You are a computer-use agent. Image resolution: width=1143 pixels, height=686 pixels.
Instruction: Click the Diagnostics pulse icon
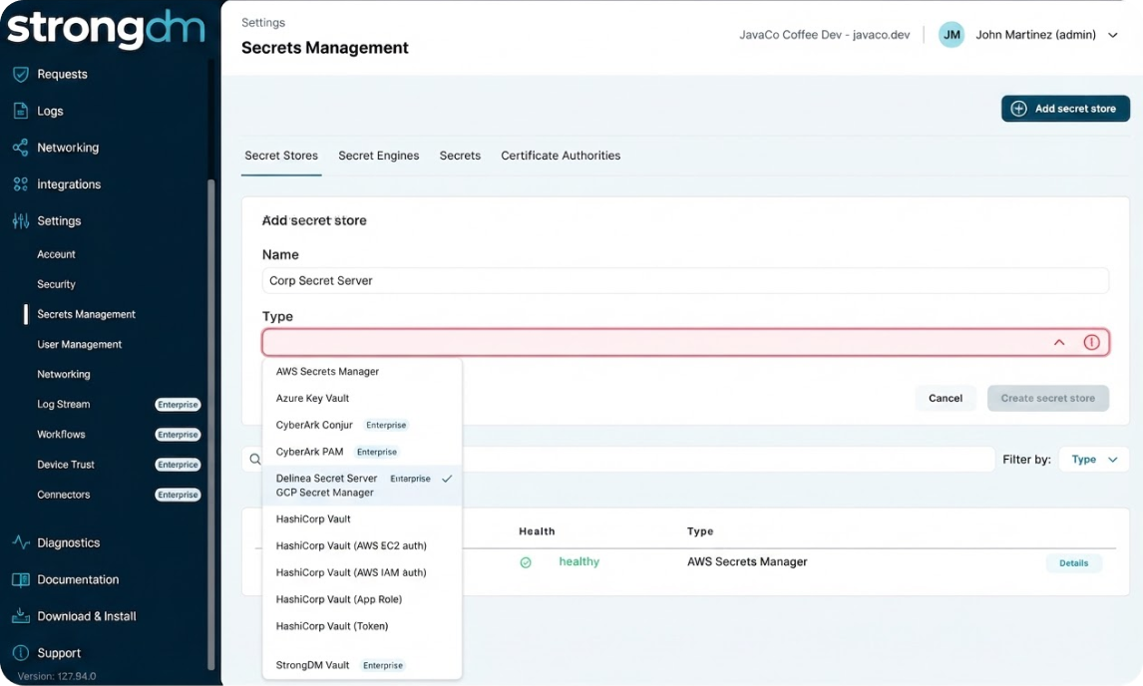coord(20,542)
